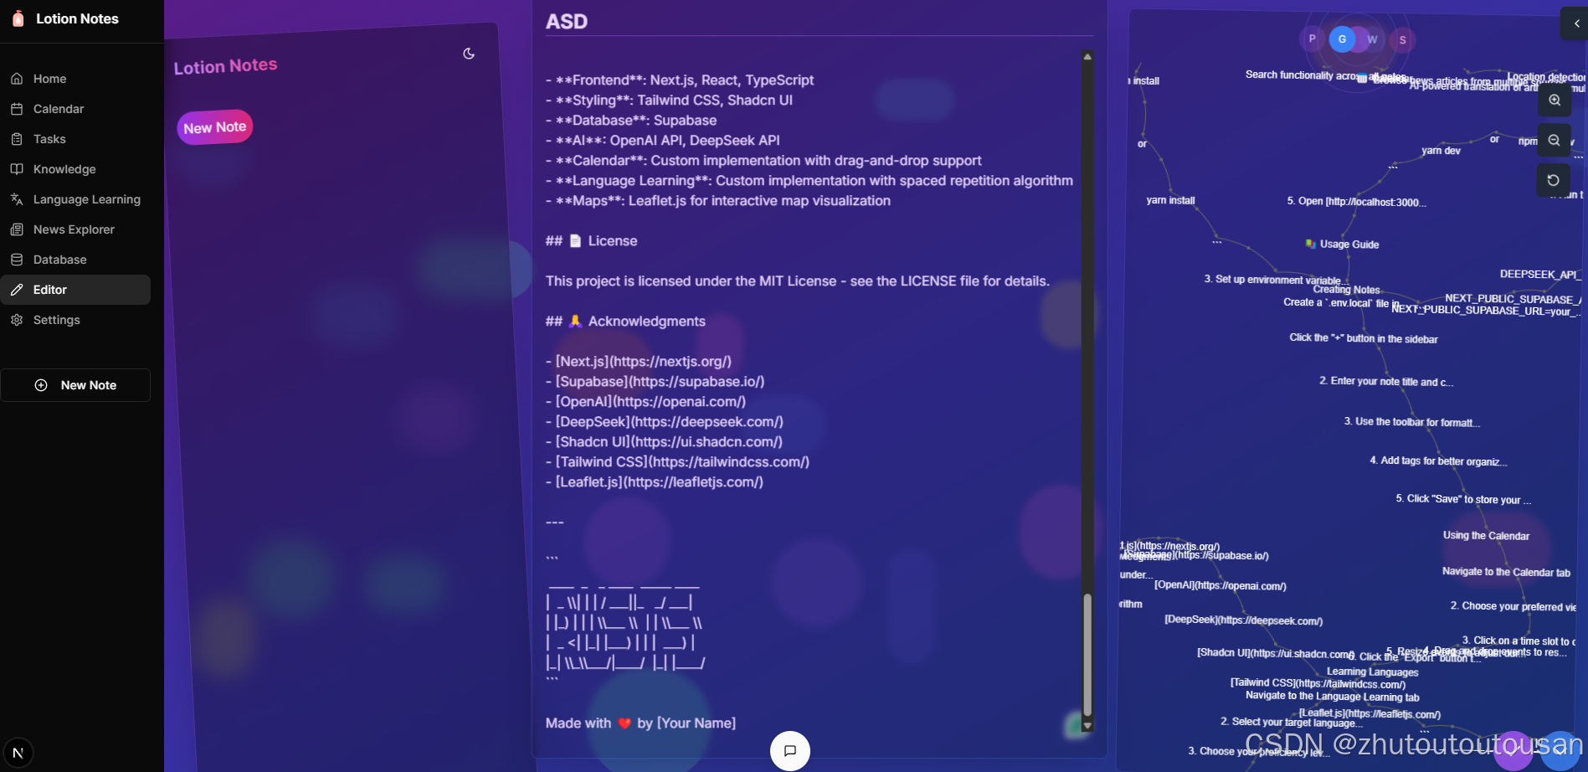Click the yarn install graph node
This screenshot has height=772, width=1588.
tap(1170, 201)
